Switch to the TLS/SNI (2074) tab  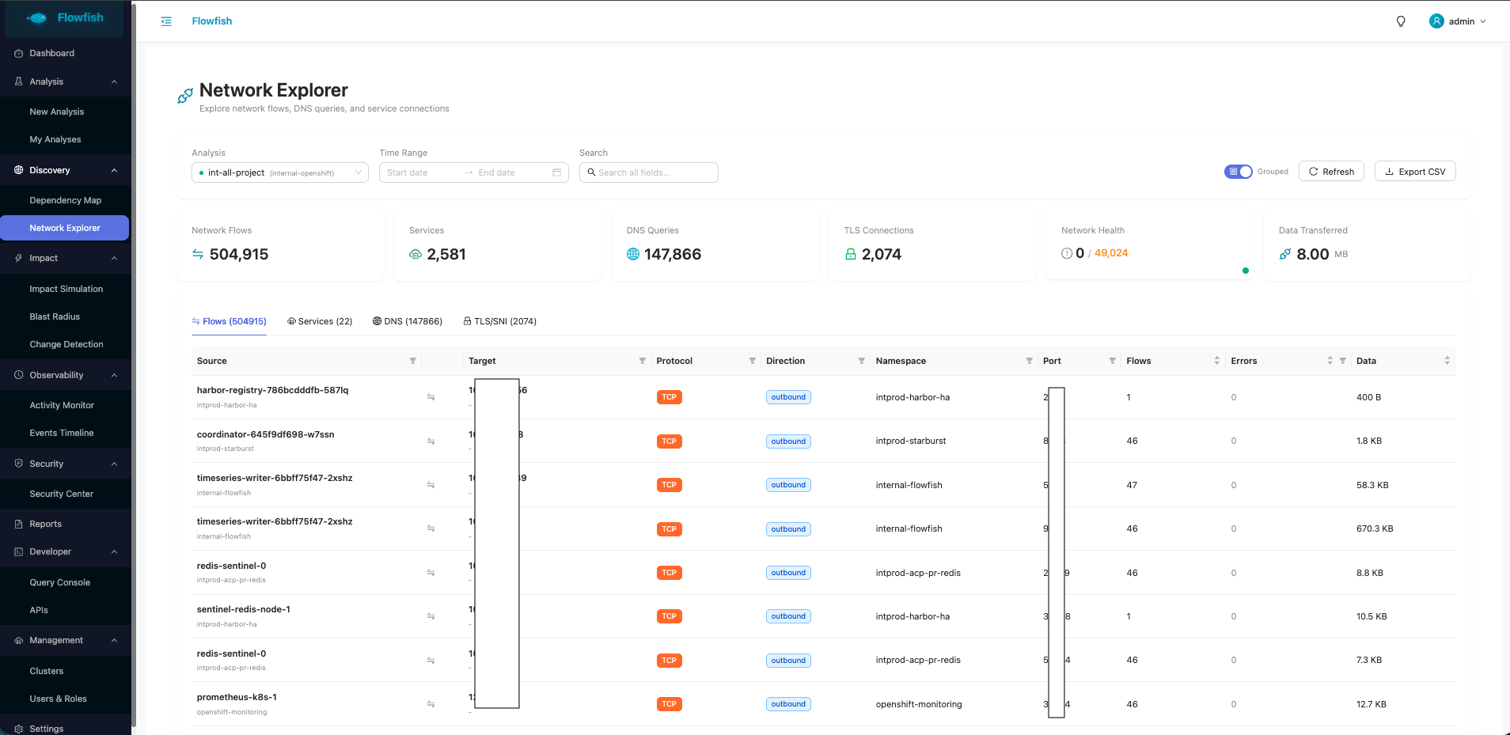click(499, 321)
